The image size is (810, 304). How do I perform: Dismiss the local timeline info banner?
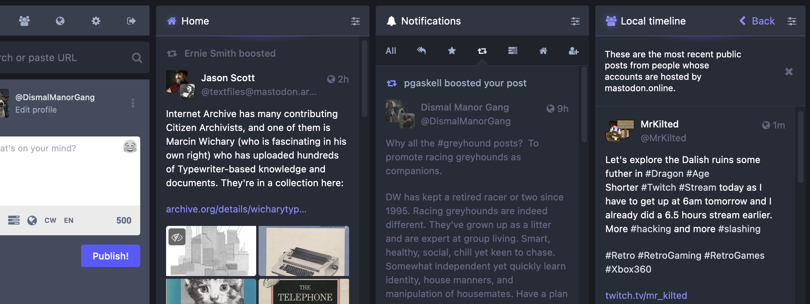(789, 72)
